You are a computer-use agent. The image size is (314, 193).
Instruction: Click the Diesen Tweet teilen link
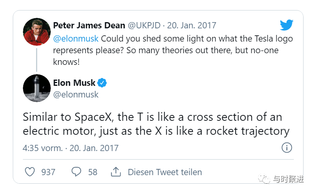click(165, 172)
